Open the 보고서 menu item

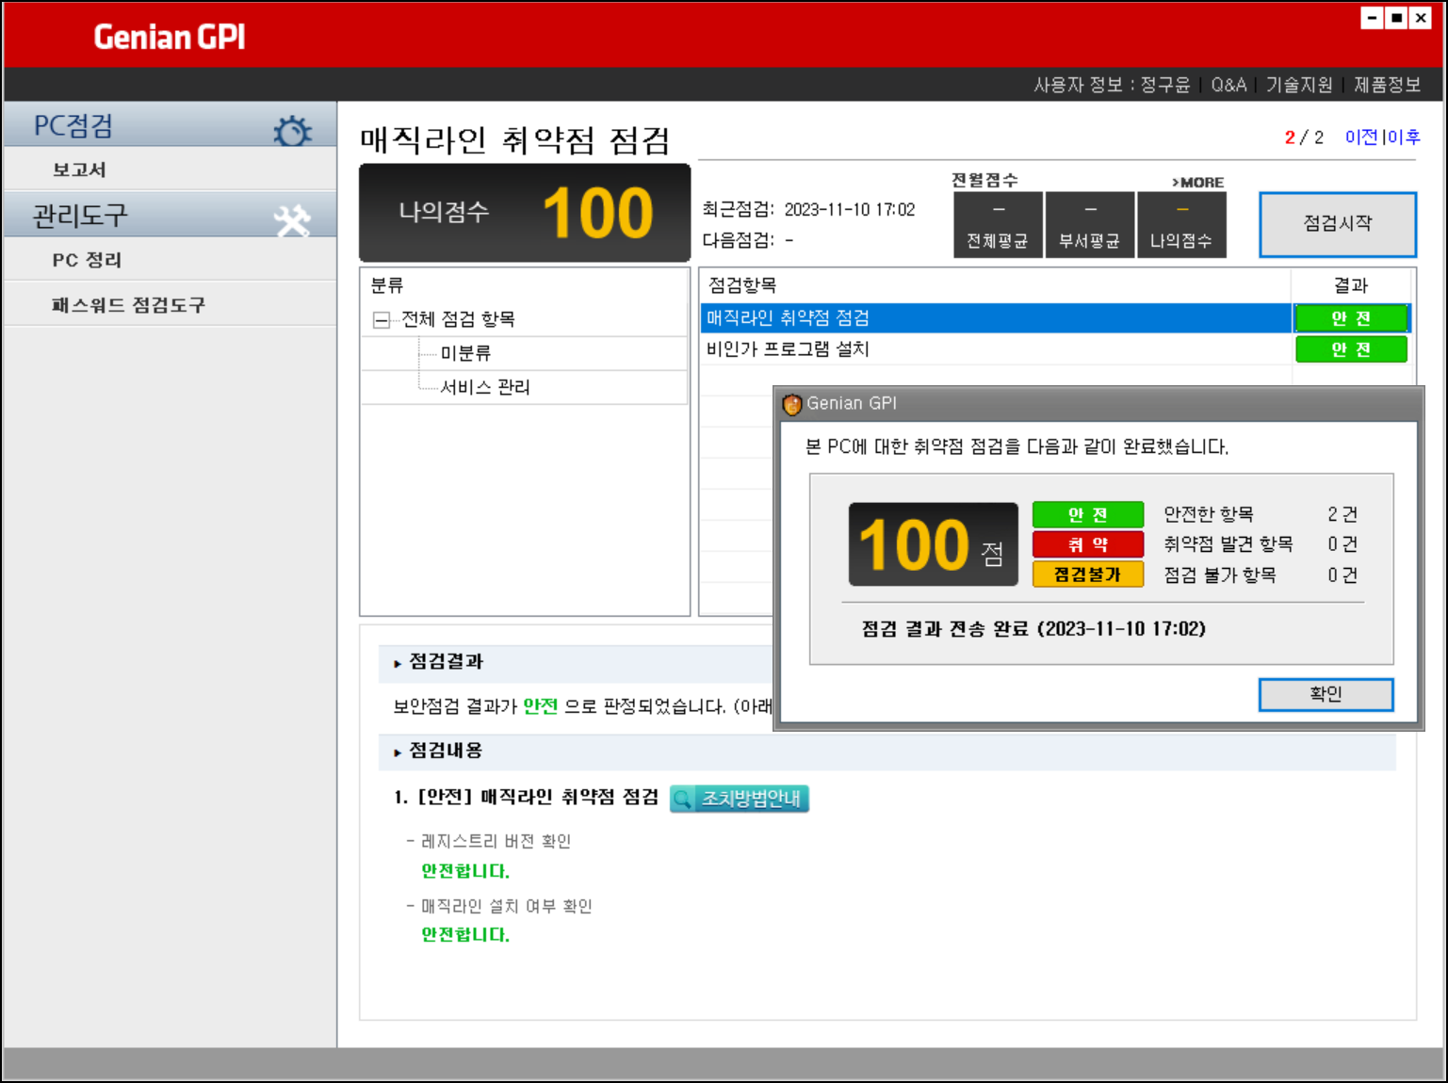79,170
